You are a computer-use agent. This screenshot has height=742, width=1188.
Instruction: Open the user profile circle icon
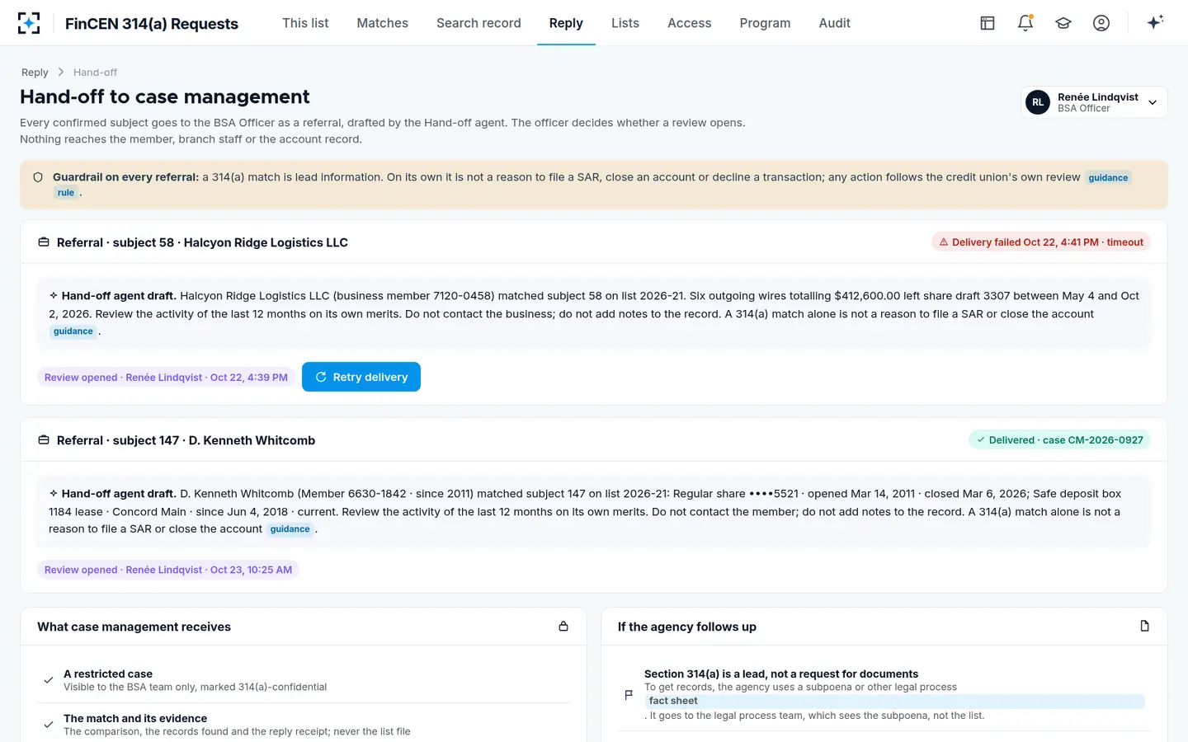[x=1101, y=23]
